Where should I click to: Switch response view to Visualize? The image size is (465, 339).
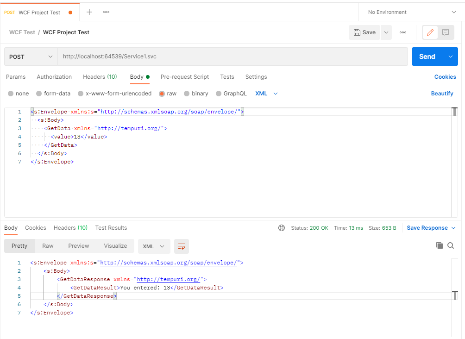click(115, 246)
